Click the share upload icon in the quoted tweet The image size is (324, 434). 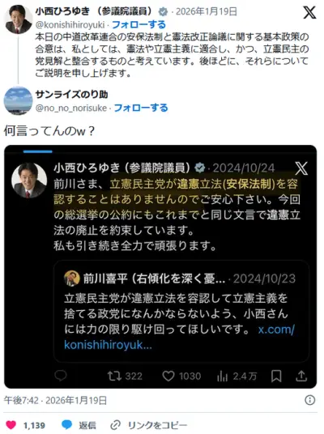pyautogui.click(x=301, y=376)
